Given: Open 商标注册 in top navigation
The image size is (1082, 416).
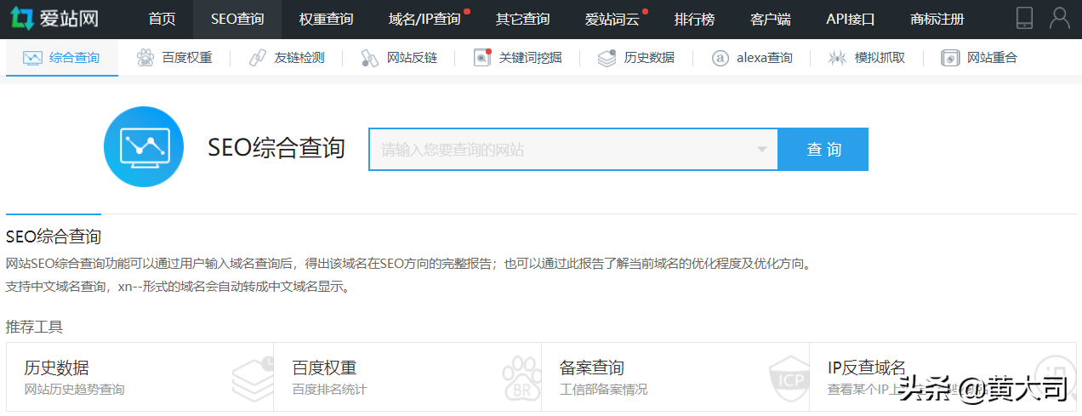Looking at the screenshot, I should (937, 19).
